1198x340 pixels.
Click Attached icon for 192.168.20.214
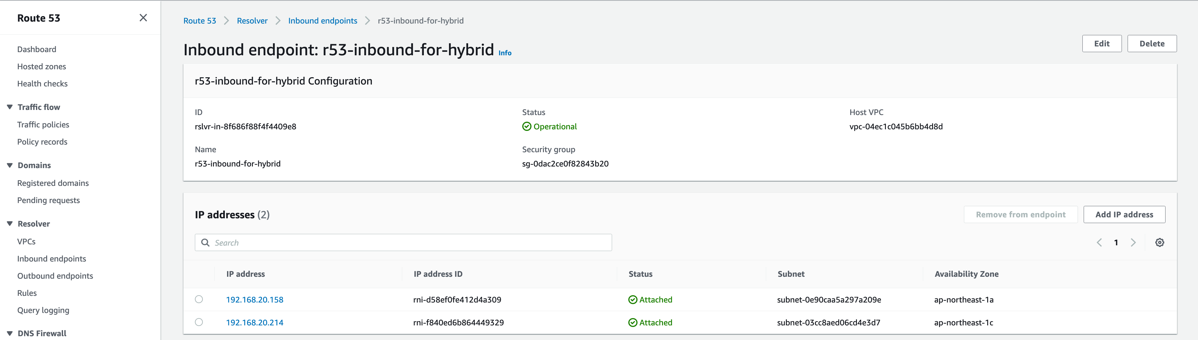pos(632,323)
